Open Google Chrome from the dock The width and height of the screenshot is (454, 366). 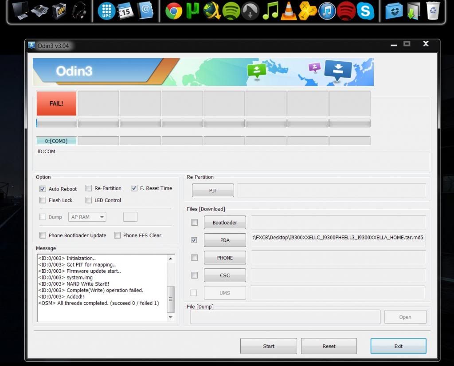[174, 11]
